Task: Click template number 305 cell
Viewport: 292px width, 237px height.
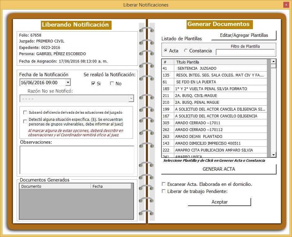Action: click(168, 123)
